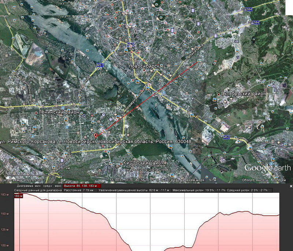Click the Троллейная ул. street label
293x251 pixels.
61,162
